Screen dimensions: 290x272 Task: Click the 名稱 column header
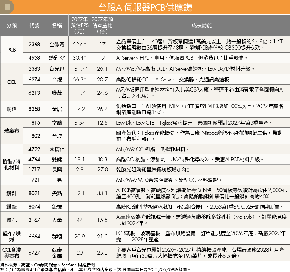click(57, 25)
